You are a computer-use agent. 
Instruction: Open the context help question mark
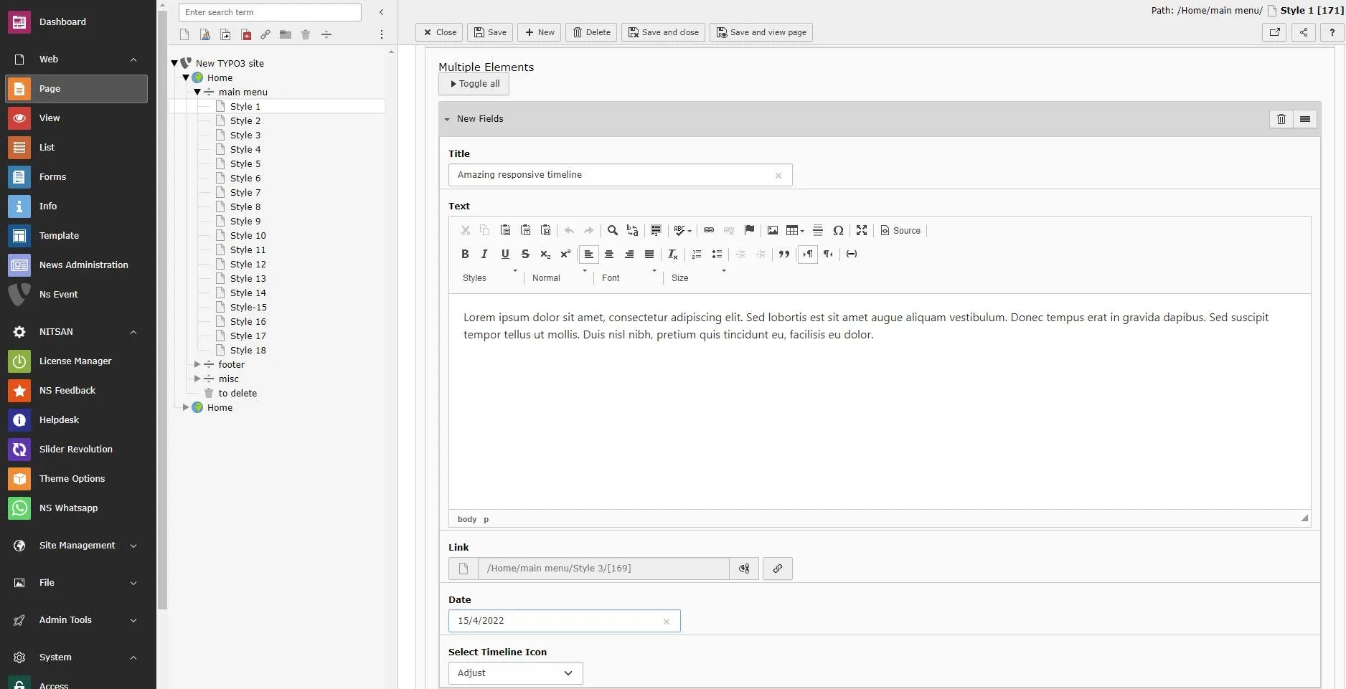click(1332, 32)
